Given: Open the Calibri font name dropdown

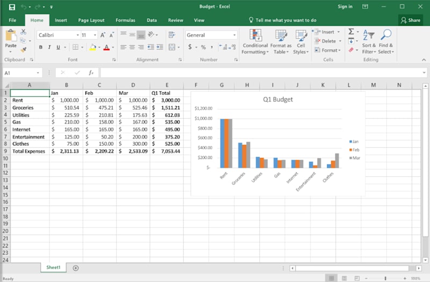Looking at the screenshot, I should click(77, 35).
